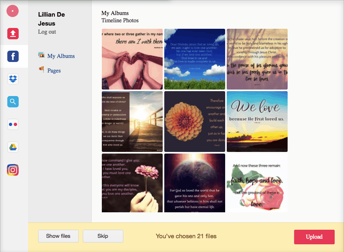Image resolution: width=344 pixels, height=252 pixels.
Task: Click the red local upload arrow icon
Action: (x=13, y=34)
